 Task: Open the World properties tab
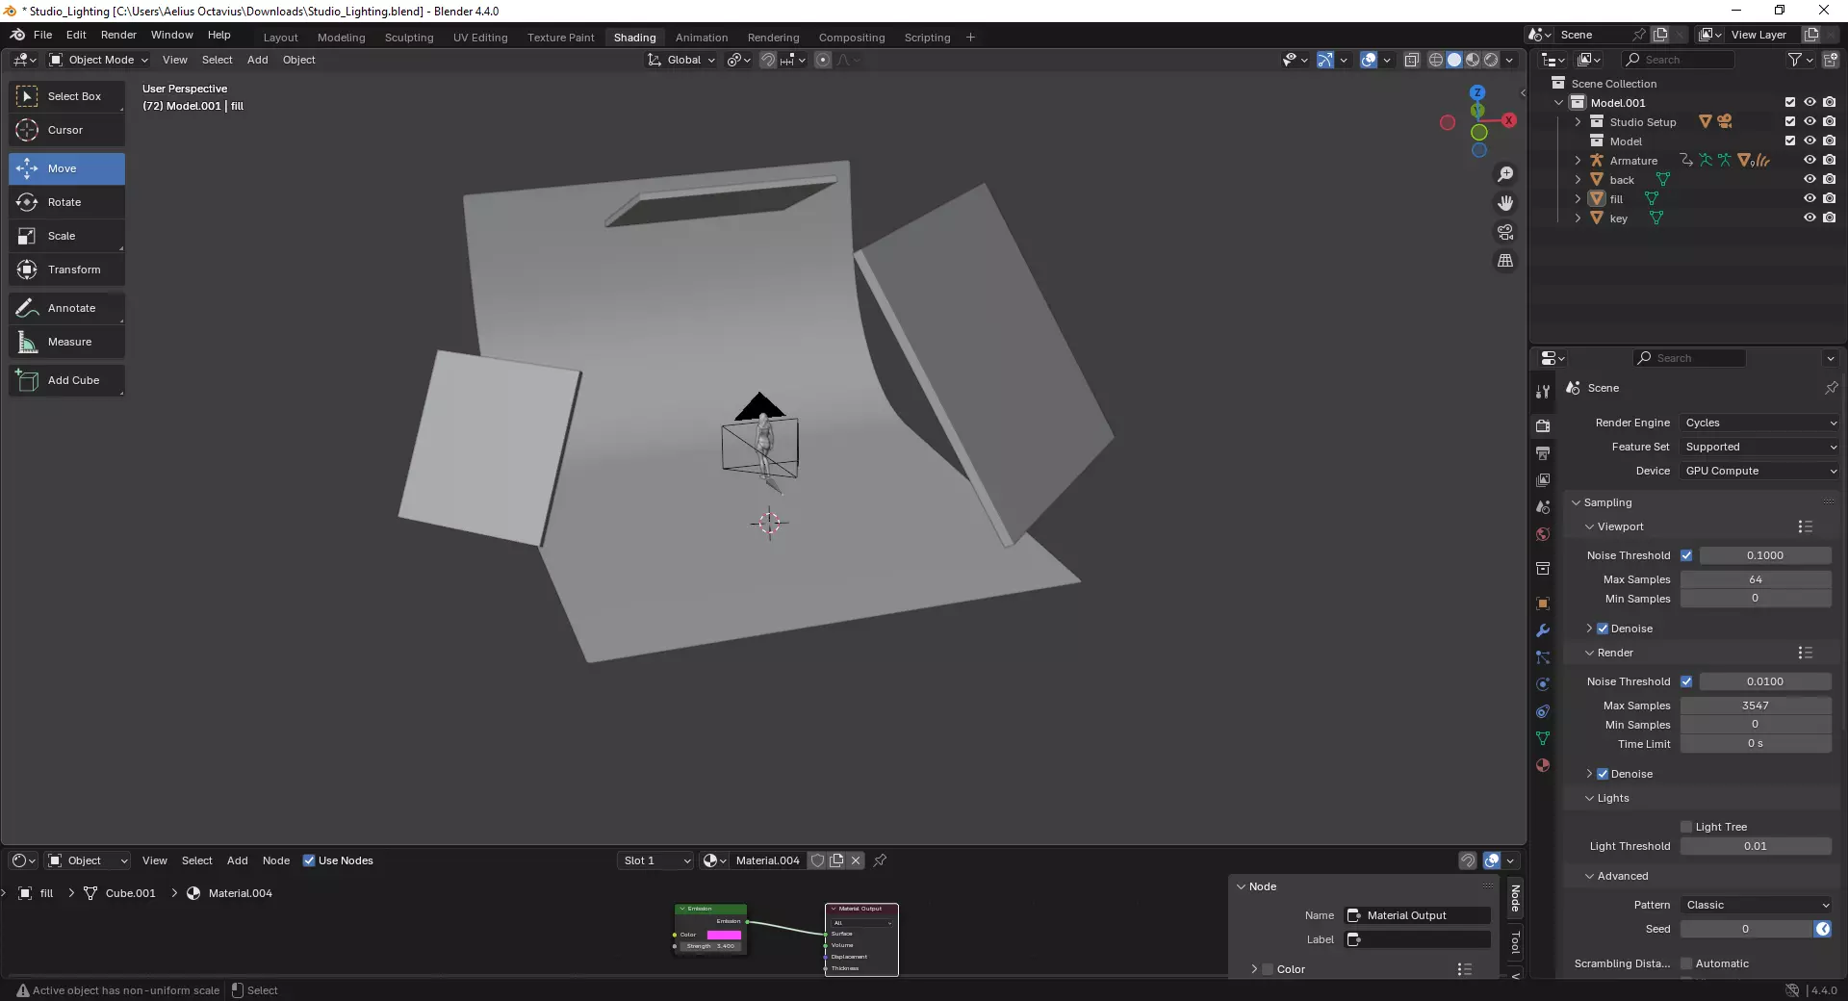(1543, 534)
